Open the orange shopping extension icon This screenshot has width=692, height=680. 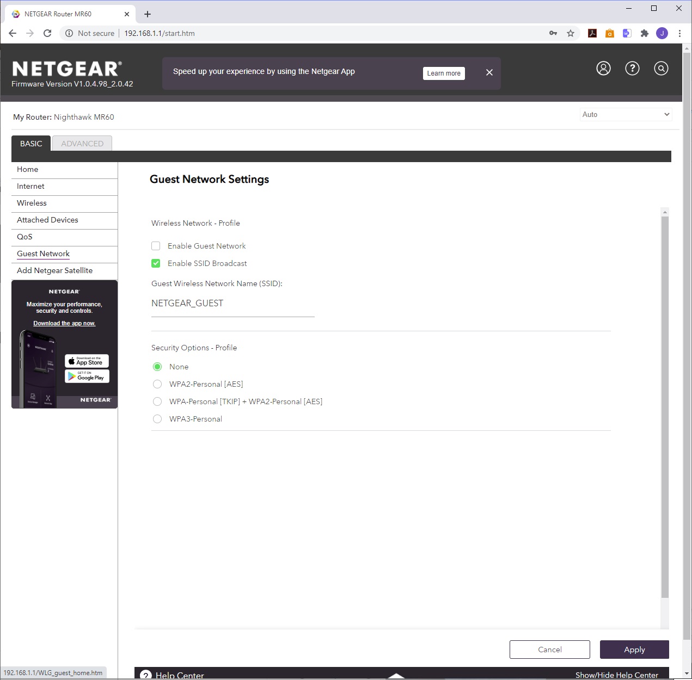[x=610, y=33]
